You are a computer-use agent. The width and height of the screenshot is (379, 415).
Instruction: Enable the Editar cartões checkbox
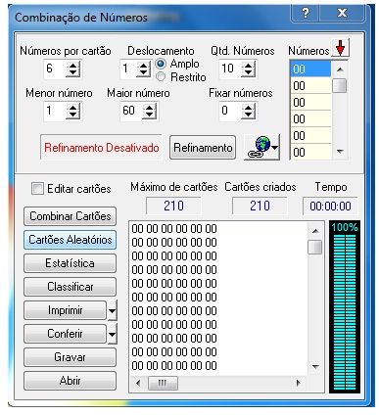point(37,189)
